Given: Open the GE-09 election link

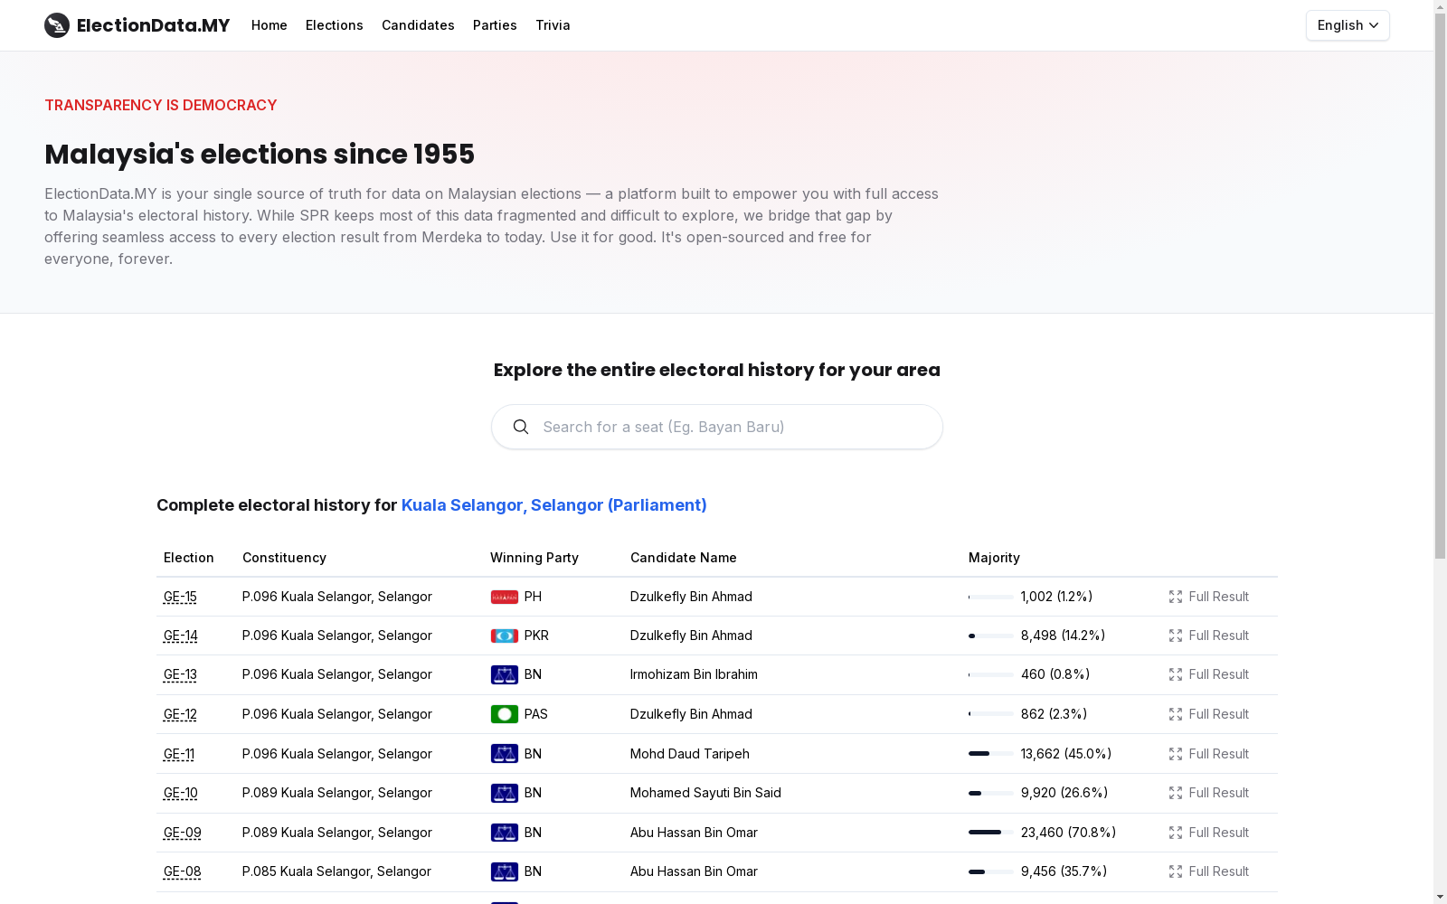Looking at the screenshot, I should 183,833.
